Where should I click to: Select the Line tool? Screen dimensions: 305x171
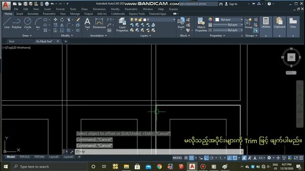click(x=7, y=23)
